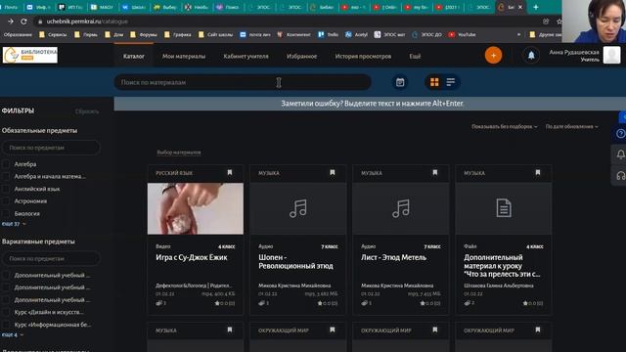Bookmark the bottom row Музыка card

coord(230,330)
